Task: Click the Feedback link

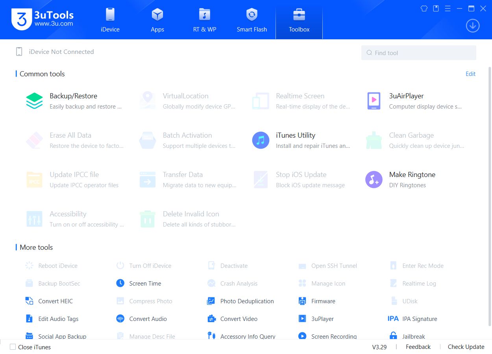Action: 418,347
